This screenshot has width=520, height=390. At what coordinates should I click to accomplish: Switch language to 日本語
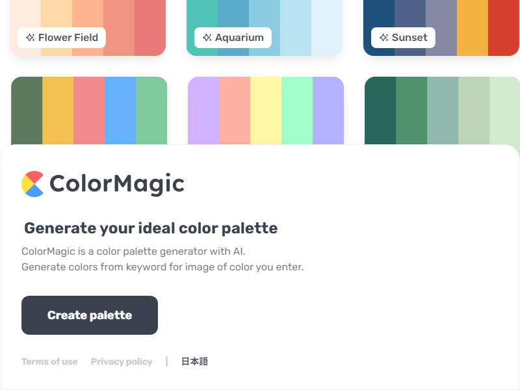pyautogui.click(x=194, y=361)
